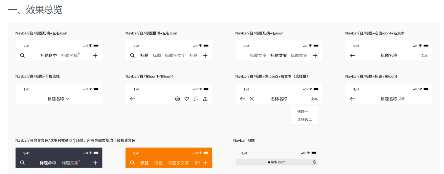Click the 文案 tag beside 标题名称

point(402,99)
